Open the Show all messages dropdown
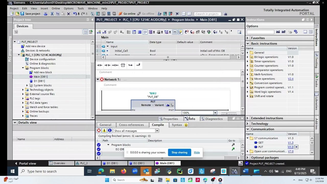This screenshot has height=184, width=327. (x=157, y=131)
